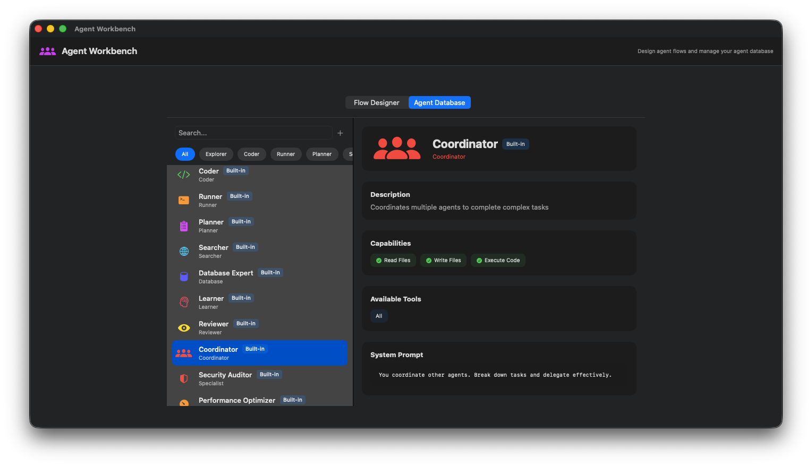This screenshot has width=812, height=467.
Task: Click the Agent Workbench header logo
Action: click(47, 51)
